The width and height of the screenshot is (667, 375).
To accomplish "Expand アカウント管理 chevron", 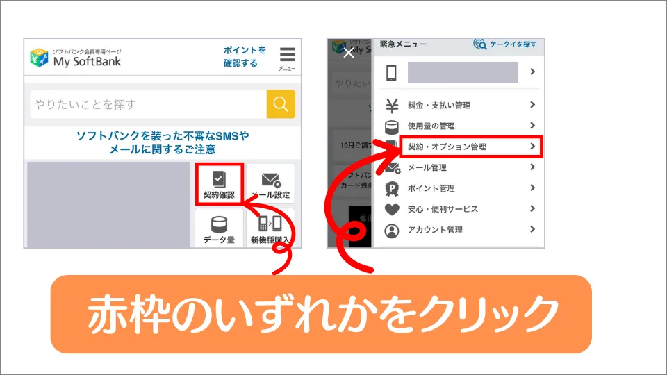I will [532, 229].
